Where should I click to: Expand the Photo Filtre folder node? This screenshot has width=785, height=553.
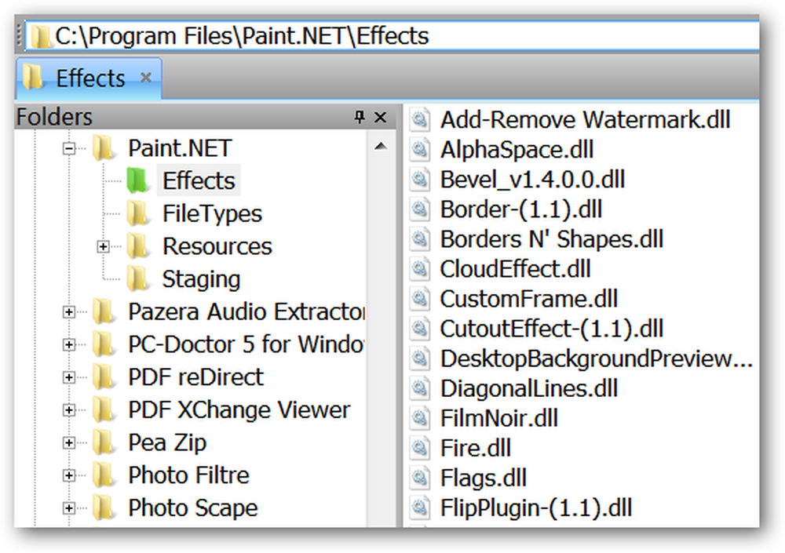click(x=69, y=475)
